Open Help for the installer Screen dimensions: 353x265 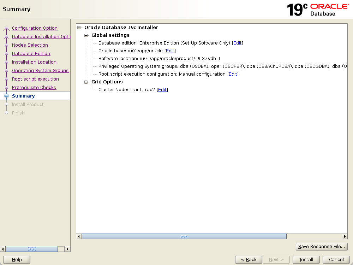[x=17, y=260]
